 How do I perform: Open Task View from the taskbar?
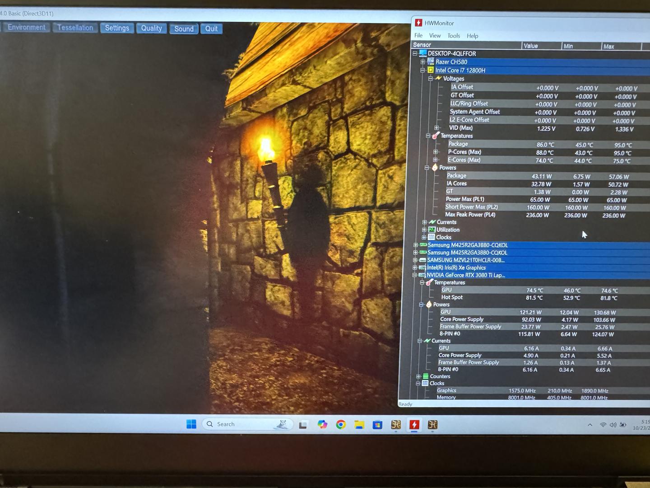pos(303,425)
